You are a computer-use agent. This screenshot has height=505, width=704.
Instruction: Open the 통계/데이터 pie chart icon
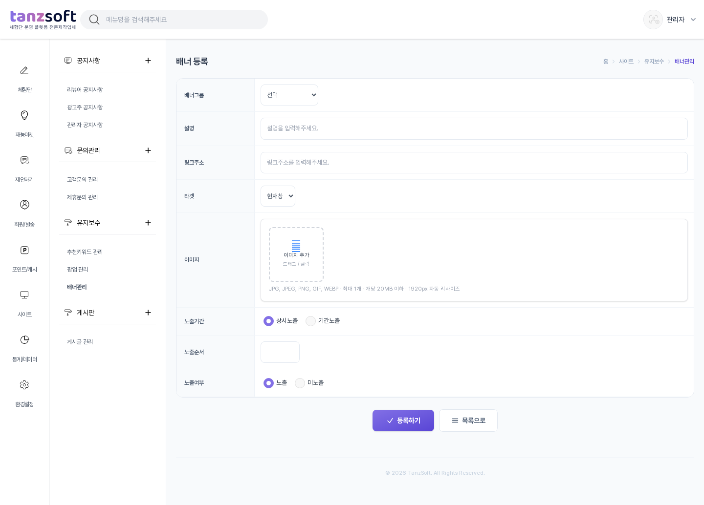24,340
